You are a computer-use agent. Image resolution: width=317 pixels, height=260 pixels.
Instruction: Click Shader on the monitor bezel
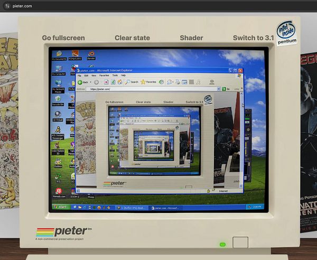(x=191, y=38)
